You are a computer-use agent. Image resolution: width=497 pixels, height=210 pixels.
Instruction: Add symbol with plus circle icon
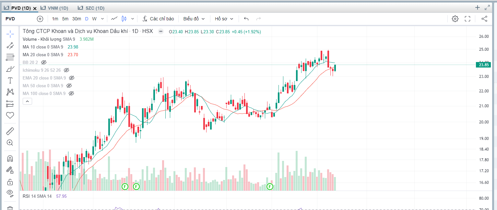pyautogui.click(x=40, y=19)
